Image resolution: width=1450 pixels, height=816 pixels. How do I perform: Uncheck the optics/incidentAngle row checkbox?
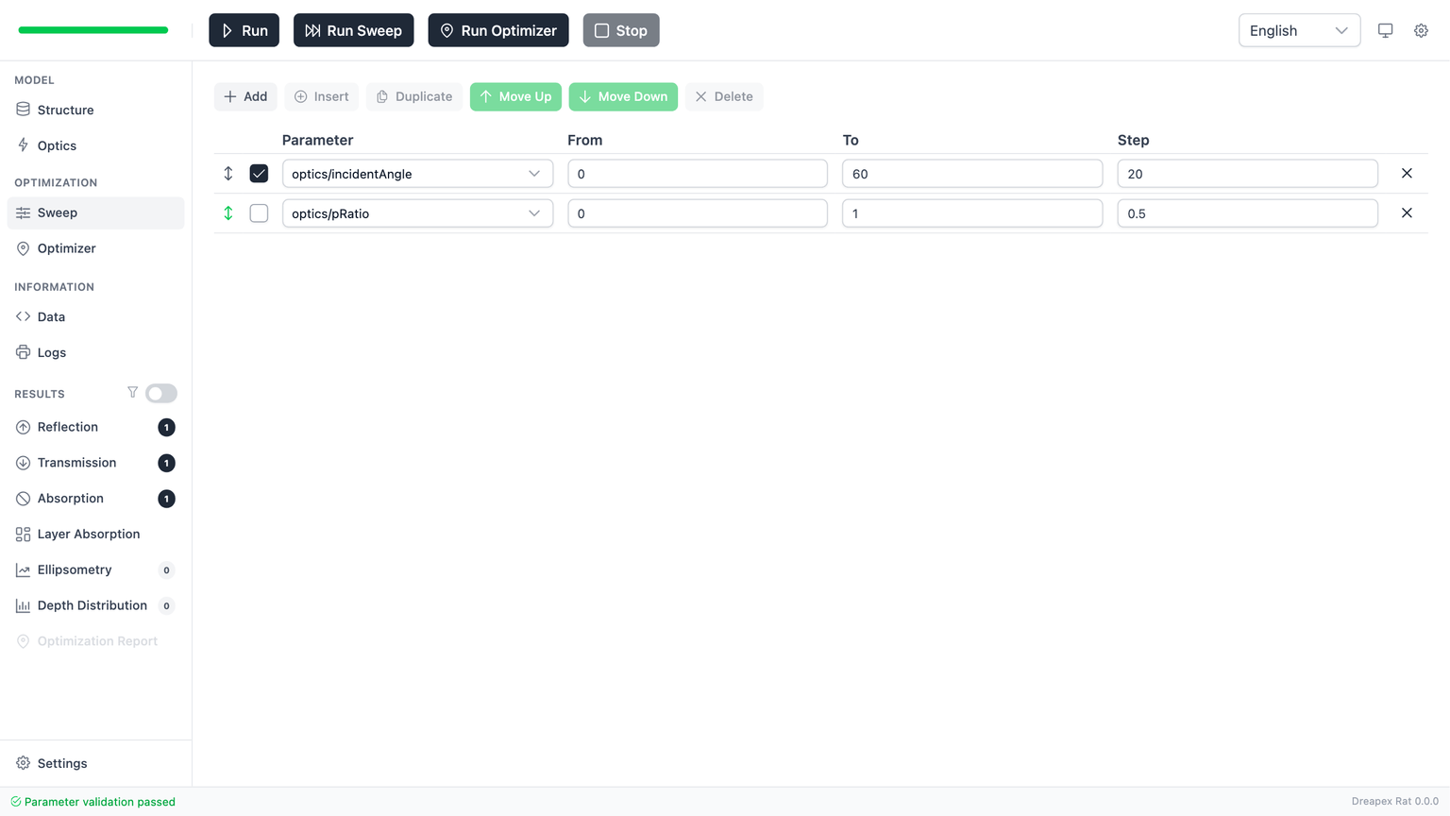(x=259, y=174)
